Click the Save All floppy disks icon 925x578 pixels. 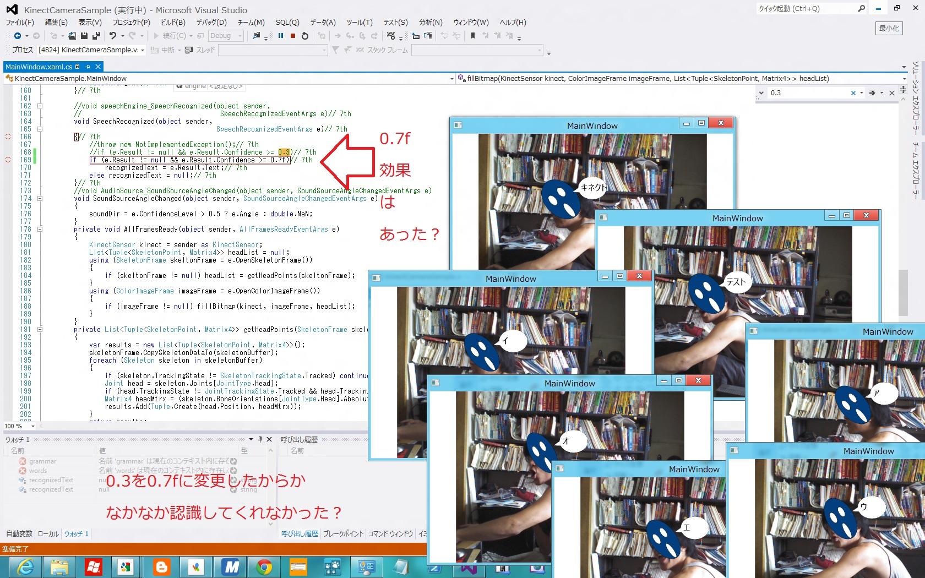96,36
